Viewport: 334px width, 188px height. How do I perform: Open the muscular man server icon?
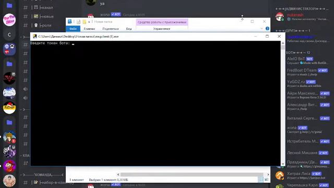9,181
